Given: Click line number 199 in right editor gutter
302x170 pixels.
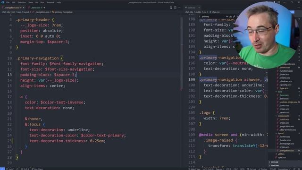Looking at the screenshot, I should [192, 80].
